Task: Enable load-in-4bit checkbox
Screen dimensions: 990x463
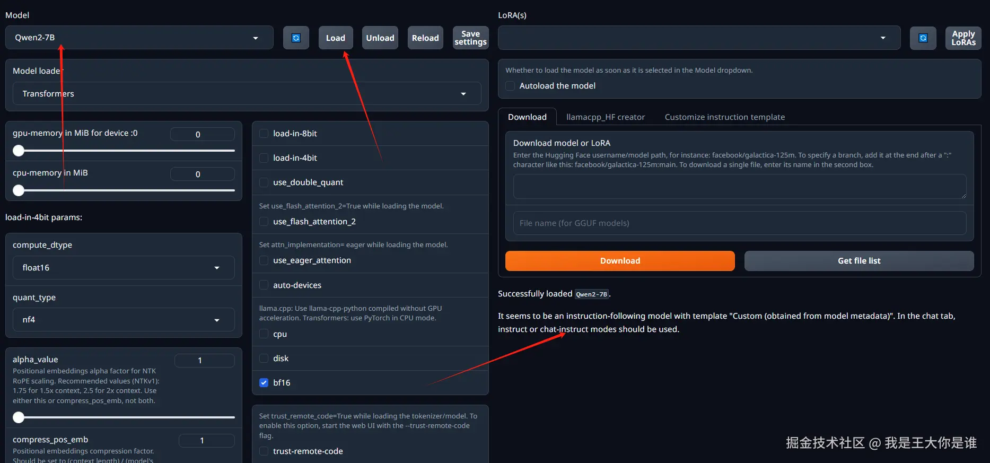Action: 264,158
